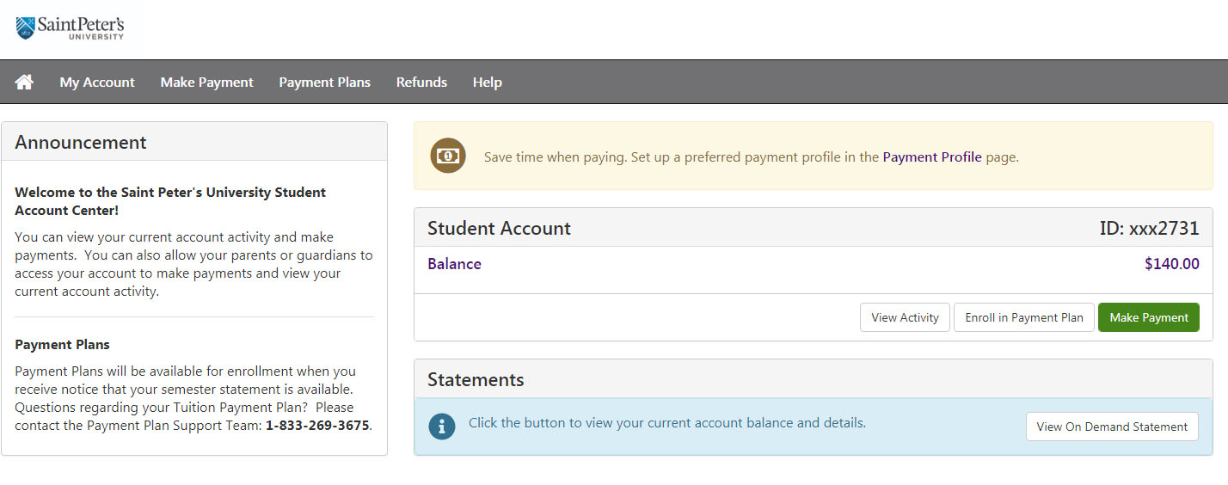Open the My Account menu
The height and width of the screenshot is (485, 1228).
pyautogui.click(x=97, y=83)
